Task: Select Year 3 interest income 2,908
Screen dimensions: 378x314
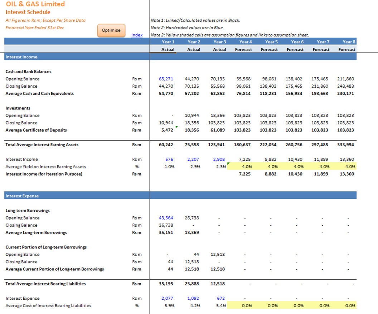Action: (x=219, y=159)
